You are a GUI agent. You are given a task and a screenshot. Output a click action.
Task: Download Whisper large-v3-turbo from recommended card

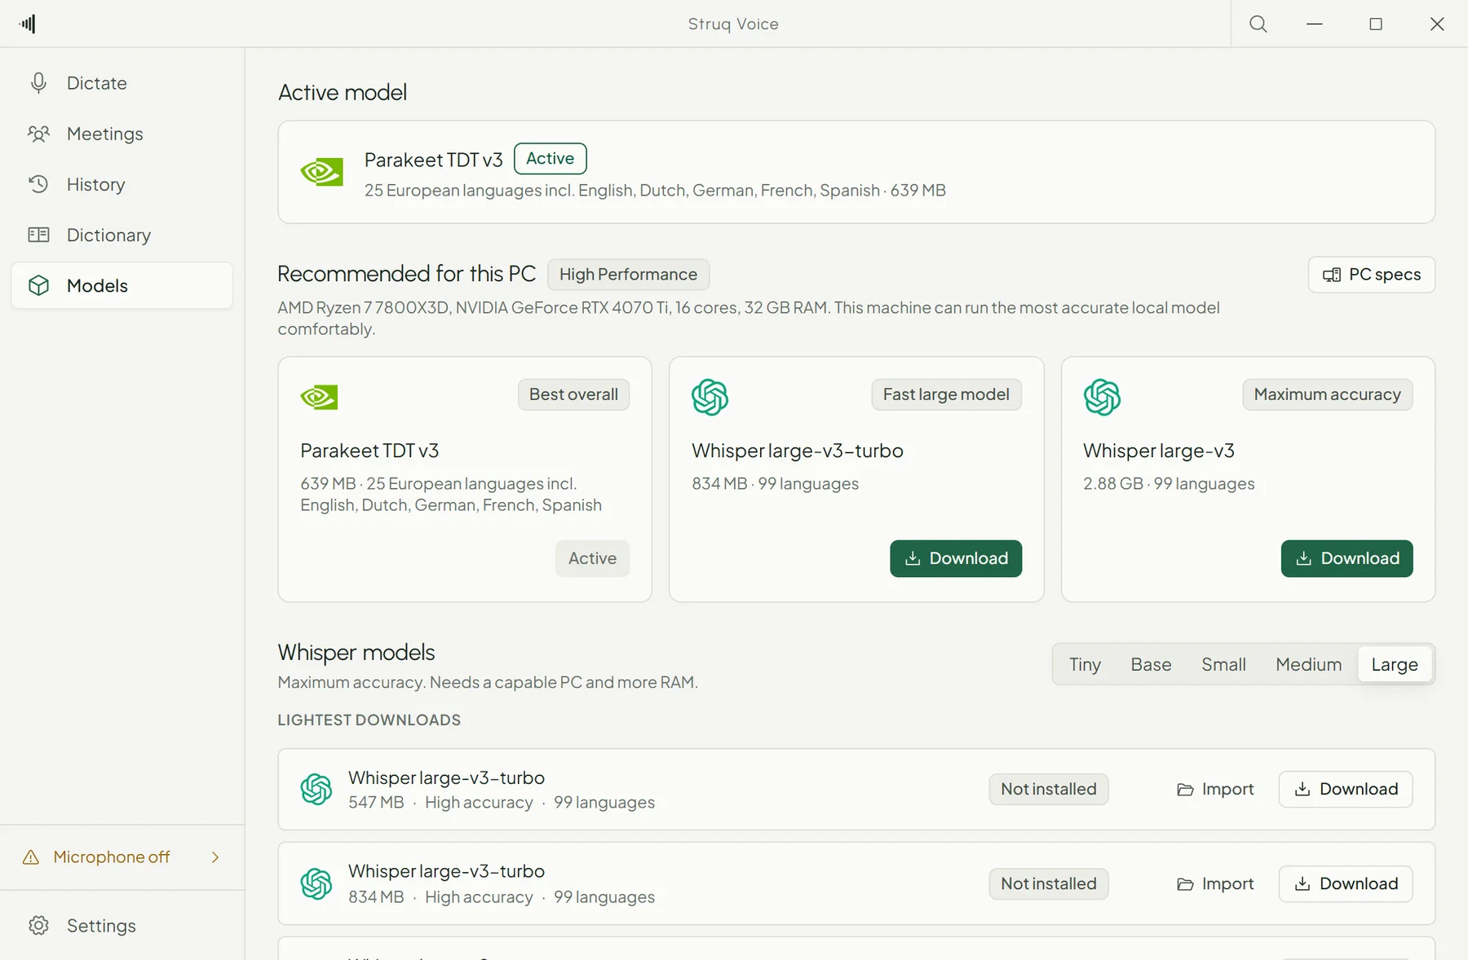pyautogui.click(x=956, y=558)
